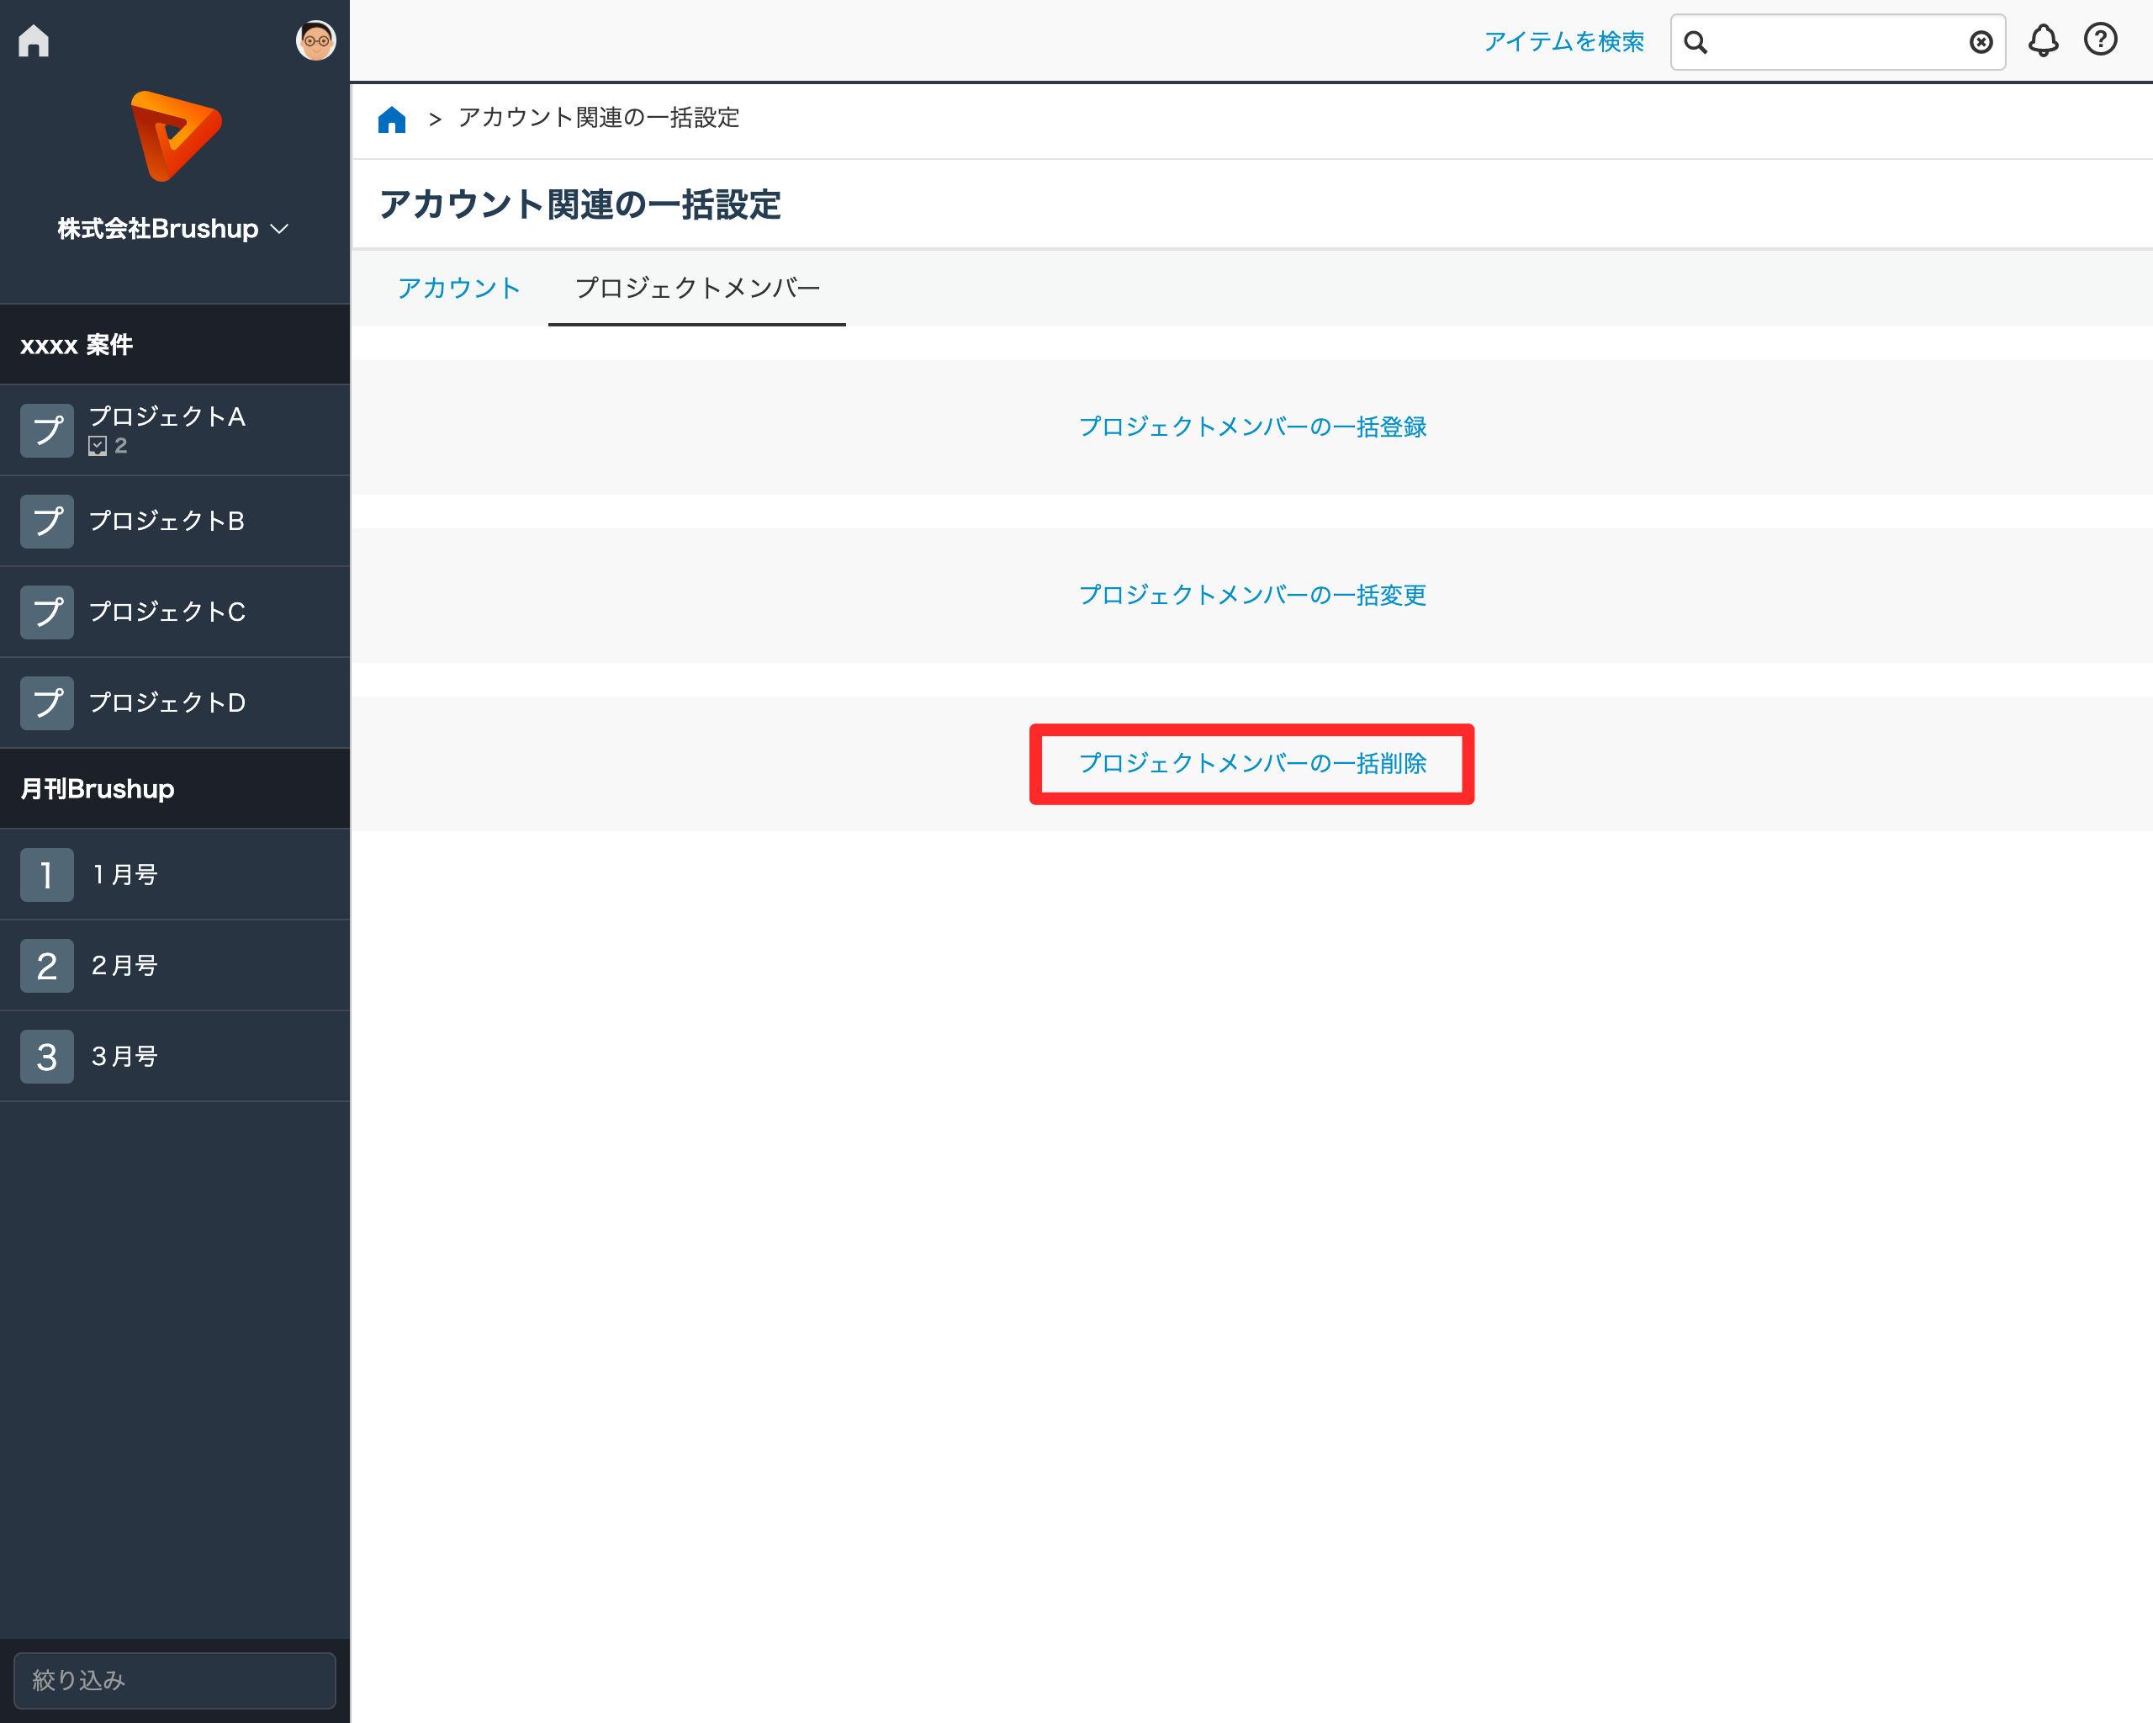Click the プロジェクトC project icon
Viewport: 2153px width, 1723px height.
tap(47, 612)
